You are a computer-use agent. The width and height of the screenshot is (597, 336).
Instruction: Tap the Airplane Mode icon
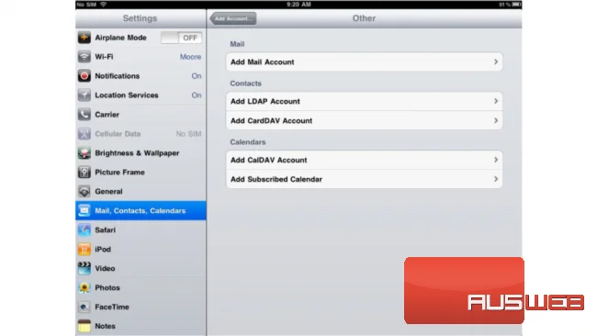(84, 38)
